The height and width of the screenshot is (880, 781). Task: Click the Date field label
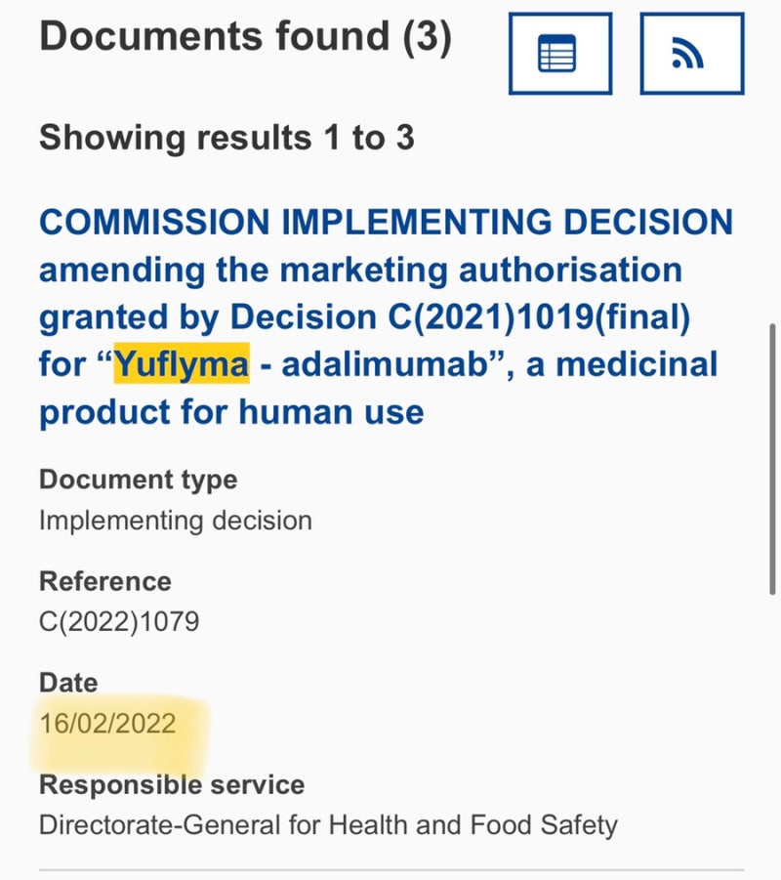click(x=68, y=683)
